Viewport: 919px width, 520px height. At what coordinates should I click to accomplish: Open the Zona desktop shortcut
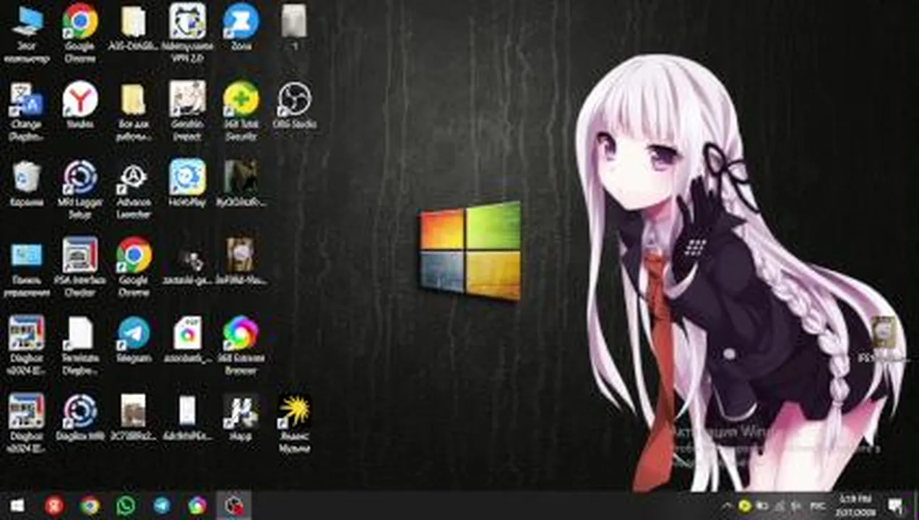[x=241, y=27]
